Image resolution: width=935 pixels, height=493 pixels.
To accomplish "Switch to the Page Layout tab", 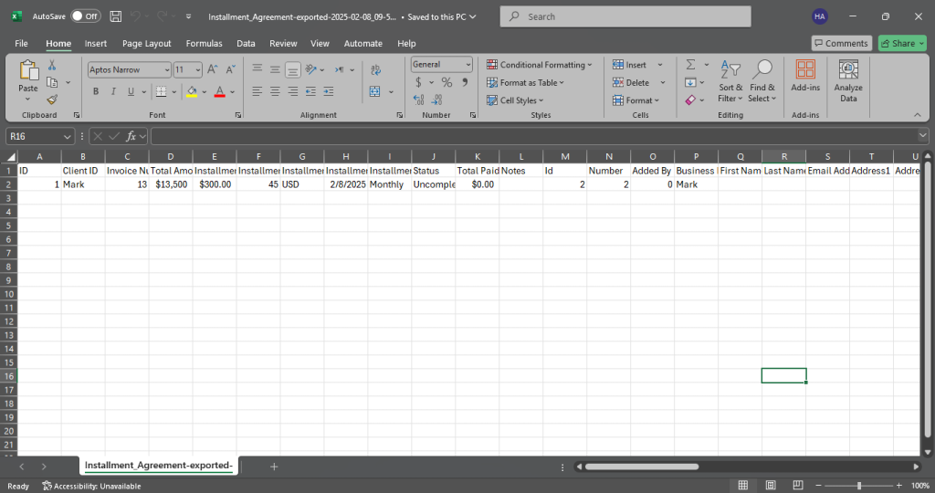I will click(147, 44).
